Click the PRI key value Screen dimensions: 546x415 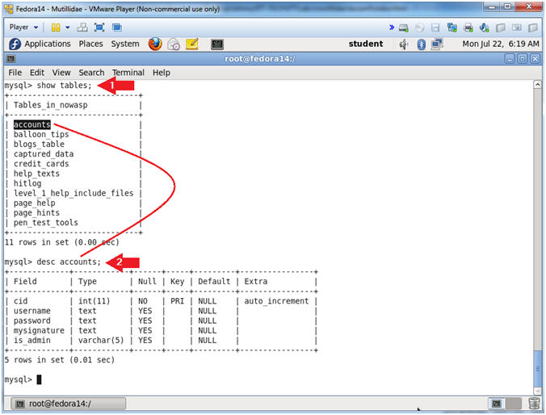[x=177, y=301]
